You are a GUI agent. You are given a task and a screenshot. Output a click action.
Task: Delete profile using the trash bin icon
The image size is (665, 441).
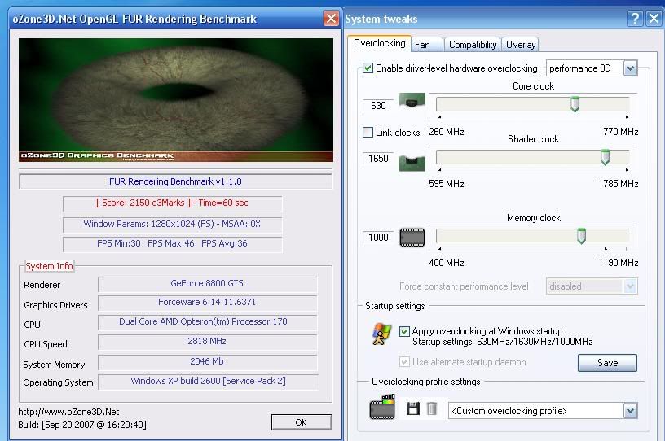point(432,409)
